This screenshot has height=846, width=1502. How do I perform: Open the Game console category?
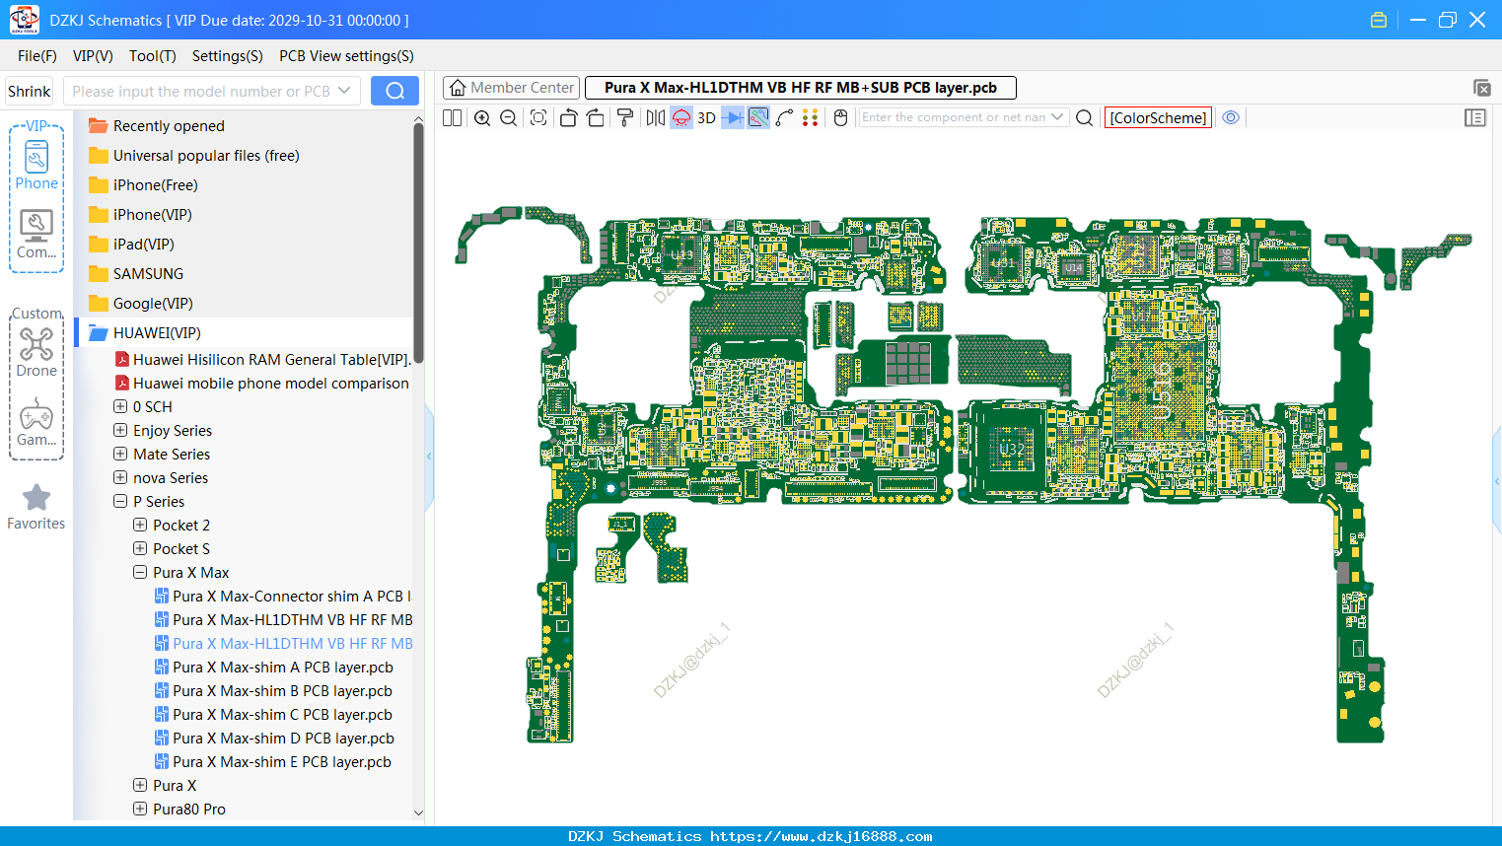pyautogui.click(x=36, y=422)
